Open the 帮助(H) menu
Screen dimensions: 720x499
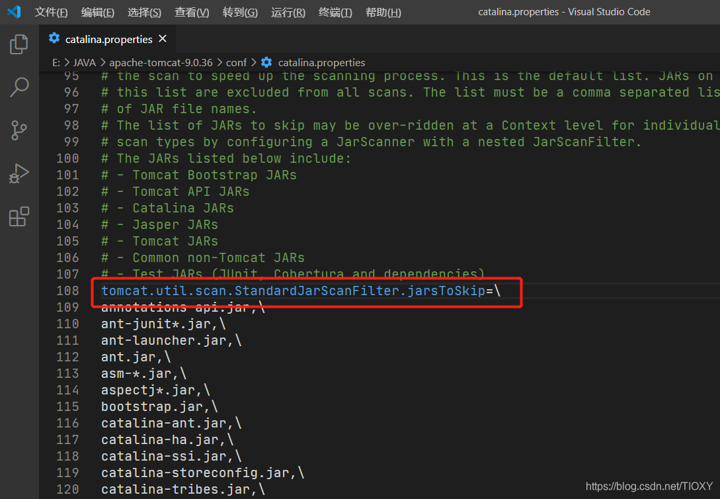(383, 12)
